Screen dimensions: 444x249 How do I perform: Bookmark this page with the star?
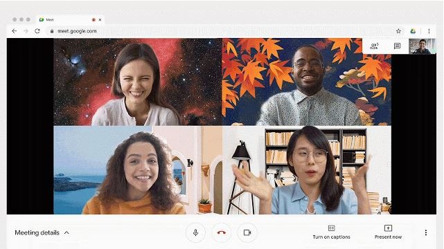tap(398, 31)
